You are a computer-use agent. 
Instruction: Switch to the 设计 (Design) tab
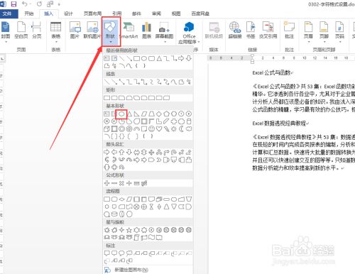68,13
